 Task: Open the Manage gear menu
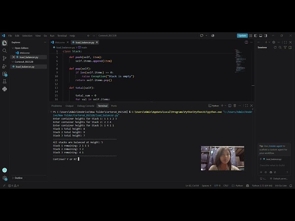pyautogui.click(x=5, y=178)
